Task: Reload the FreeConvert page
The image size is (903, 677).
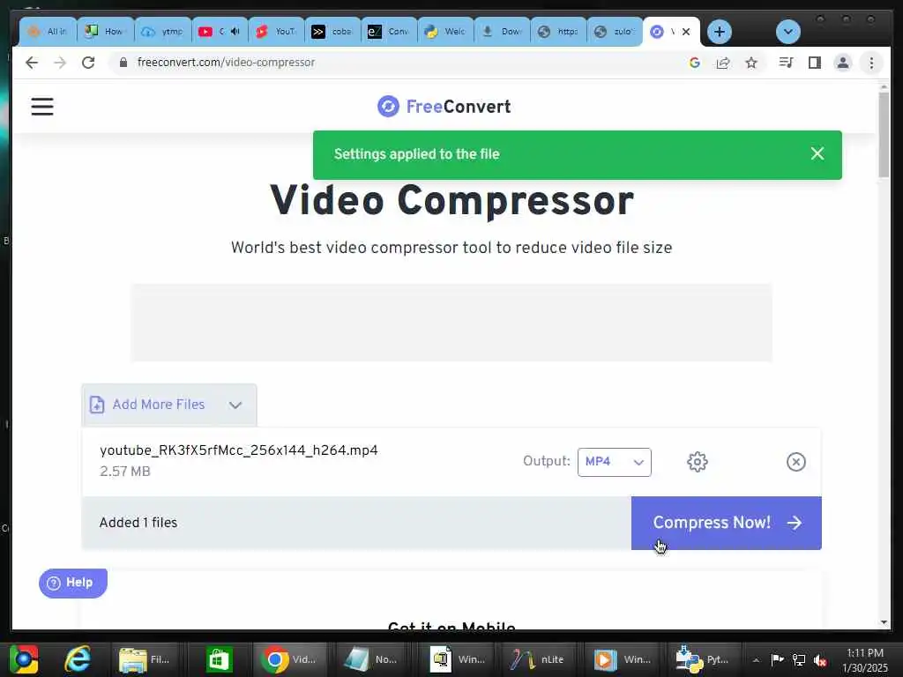Action: [x=88, y=63]
